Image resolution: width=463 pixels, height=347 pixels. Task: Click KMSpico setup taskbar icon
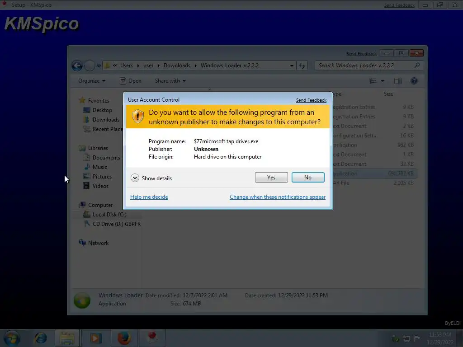coord(152,338)
